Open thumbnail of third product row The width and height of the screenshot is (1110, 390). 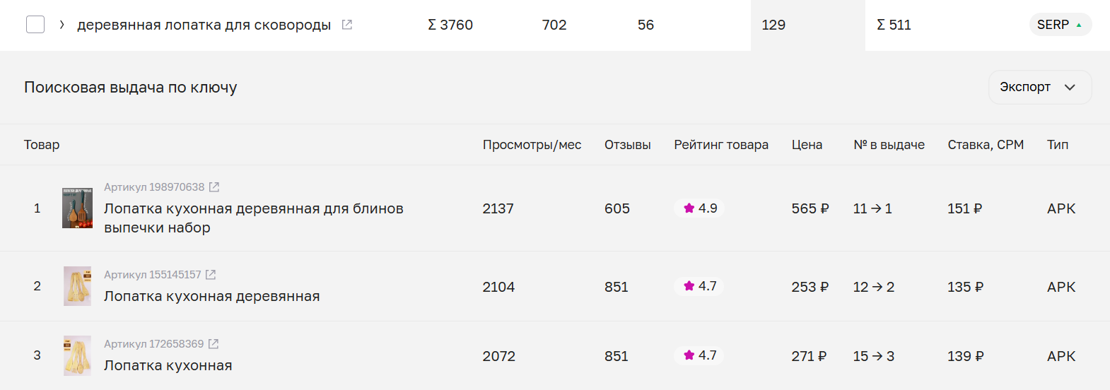click(x=77, y=355)
